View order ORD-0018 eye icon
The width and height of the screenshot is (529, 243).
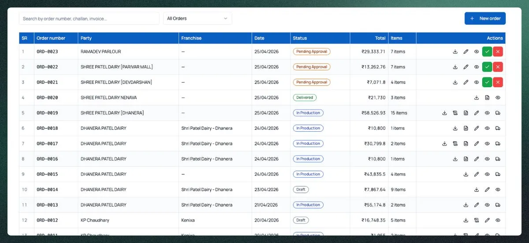tap(487, 129)
